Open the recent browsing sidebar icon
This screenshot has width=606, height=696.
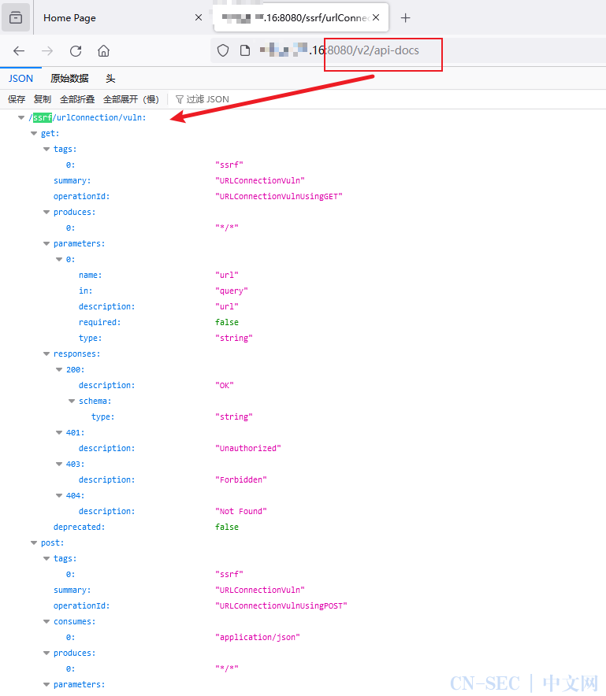pyautogui.click(x=16, y=18)
